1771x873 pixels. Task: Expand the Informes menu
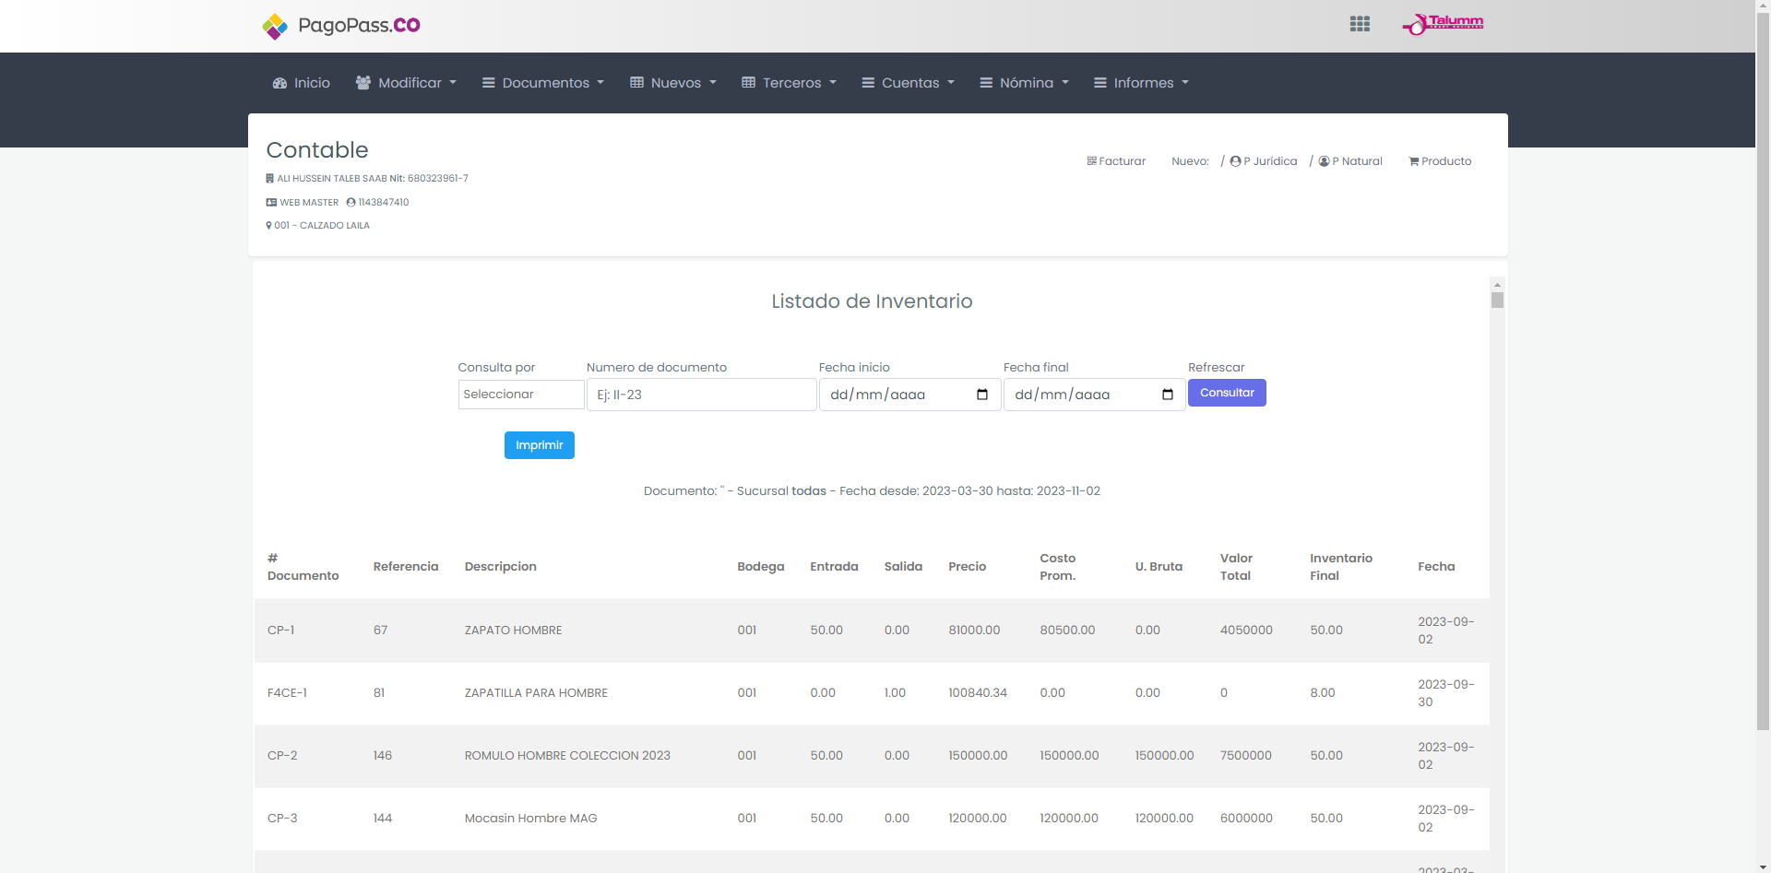coord(1141,83)
